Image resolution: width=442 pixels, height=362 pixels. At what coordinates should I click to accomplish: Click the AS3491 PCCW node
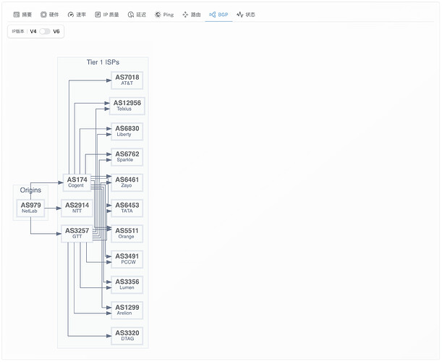click(x=127, y=259)
